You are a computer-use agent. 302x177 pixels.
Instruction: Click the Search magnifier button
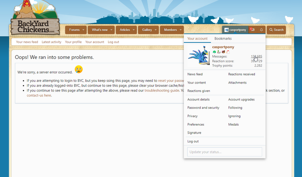pyautogui.click(x=276, y=30)
